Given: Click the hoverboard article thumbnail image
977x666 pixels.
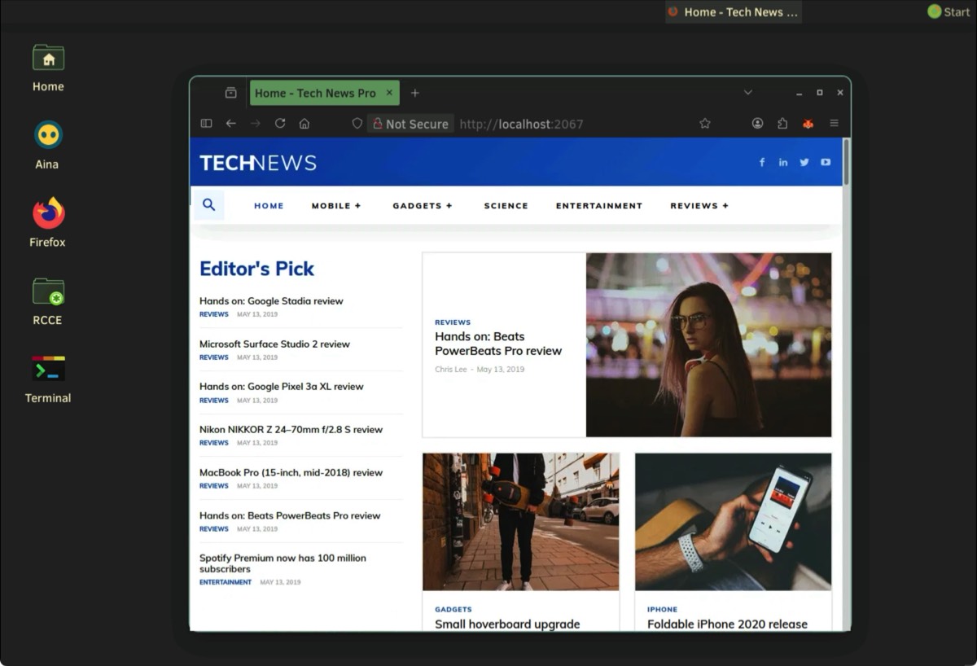Looking at the screenshot, I should click(520, 521).
